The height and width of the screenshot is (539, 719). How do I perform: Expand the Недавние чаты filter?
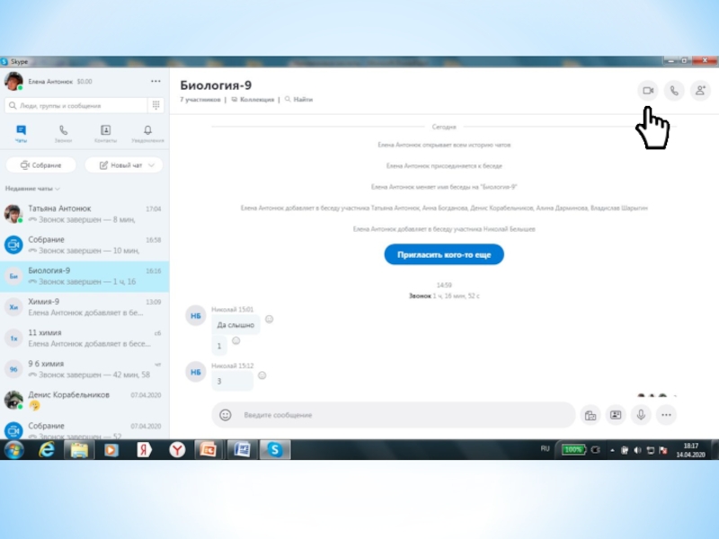point(32,189)
